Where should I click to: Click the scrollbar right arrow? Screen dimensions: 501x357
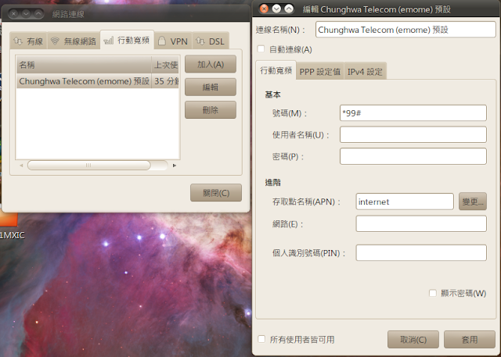174,166
